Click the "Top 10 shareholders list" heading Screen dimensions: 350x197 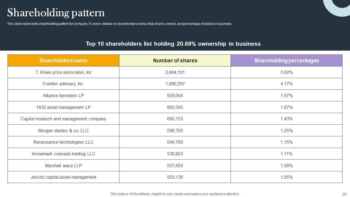coord(173,44)
